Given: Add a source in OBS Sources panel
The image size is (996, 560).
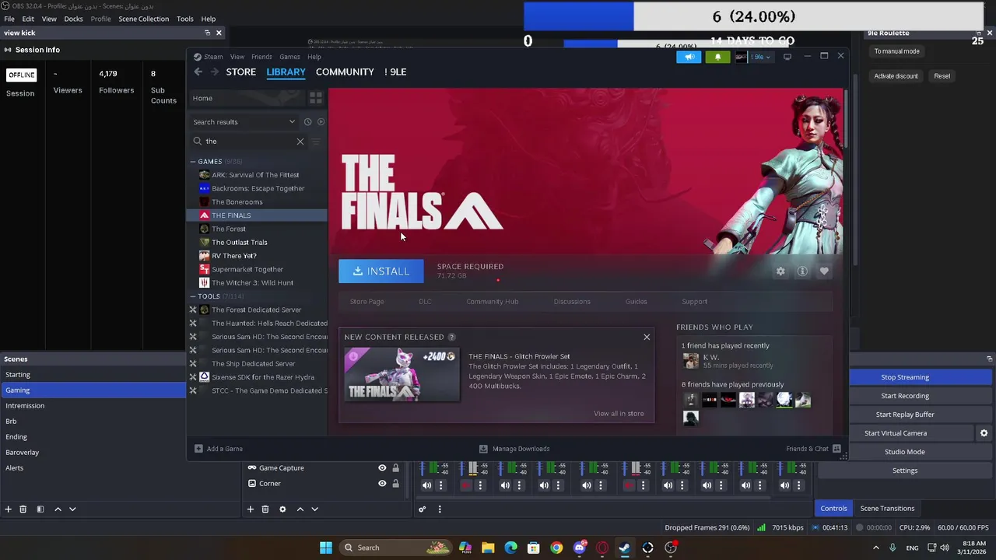Looking at the screenshot, I should click(x=251, y=509).
